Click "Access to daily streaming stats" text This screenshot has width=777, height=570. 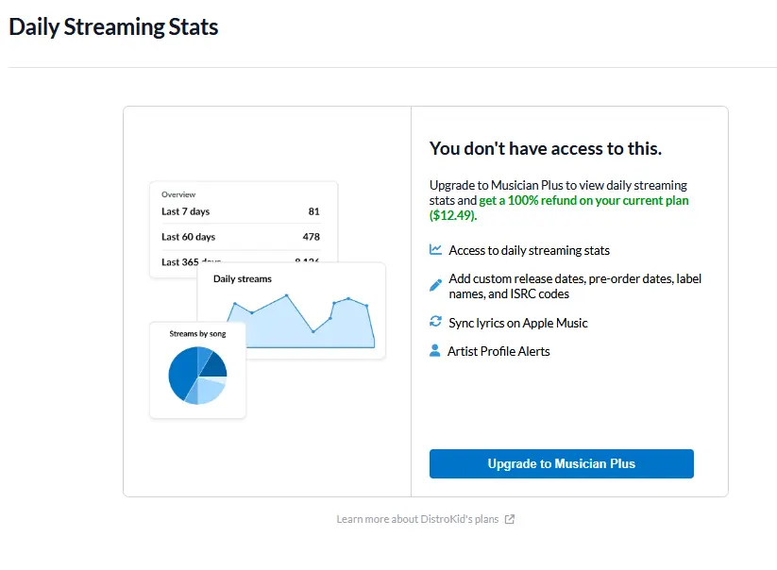click(x=530, y=251)
